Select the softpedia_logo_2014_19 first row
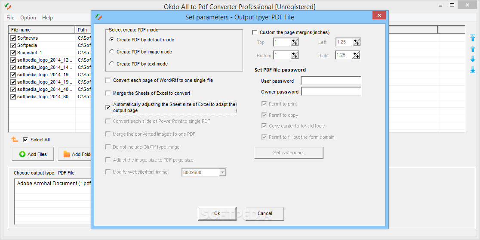480x240 pixels. (45, 75)
